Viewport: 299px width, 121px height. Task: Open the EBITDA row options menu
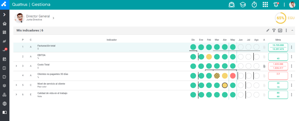point(291,57)
